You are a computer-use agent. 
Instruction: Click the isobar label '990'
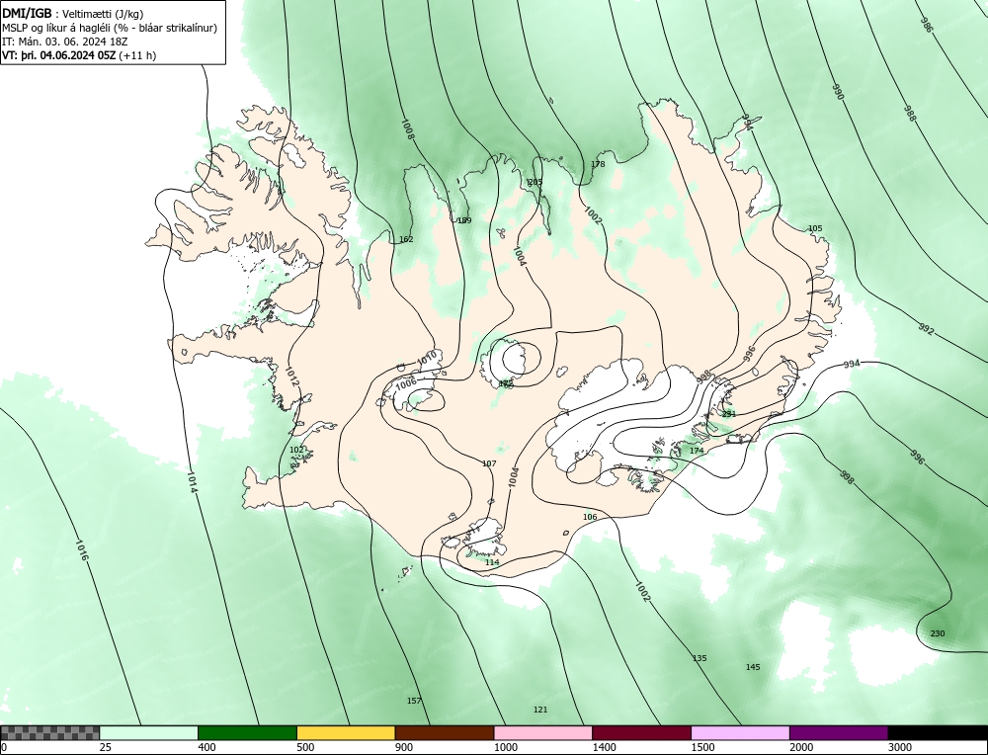click(x=838, y=92)
